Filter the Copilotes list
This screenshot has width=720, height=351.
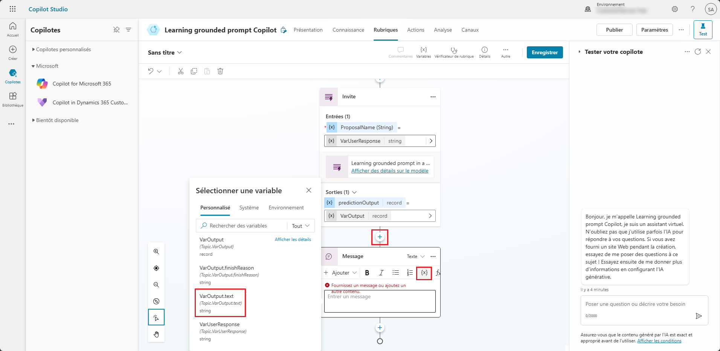point(128,30)
